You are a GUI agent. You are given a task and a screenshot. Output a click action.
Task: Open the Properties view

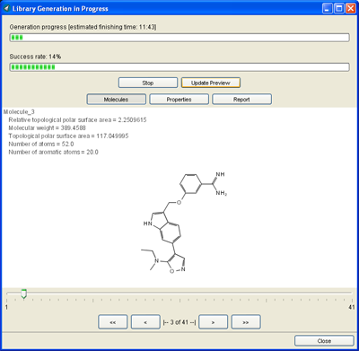tap(179, 100)
